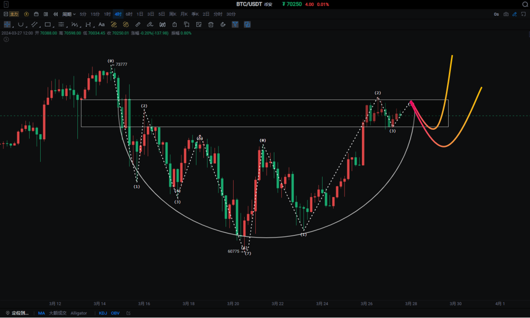Expand the collapsed arrow under the OHLC data
Image resolution: width=530 pixels, height=318 pixels.
[x=6, y=39]
